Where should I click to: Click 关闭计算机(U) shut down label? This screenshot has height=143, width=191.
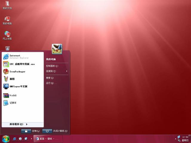click(x=60, y=131)
